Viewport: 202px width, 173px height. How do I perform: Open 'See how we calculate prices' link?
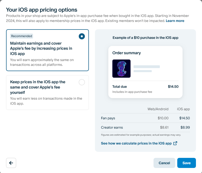(x=136, y=143)
